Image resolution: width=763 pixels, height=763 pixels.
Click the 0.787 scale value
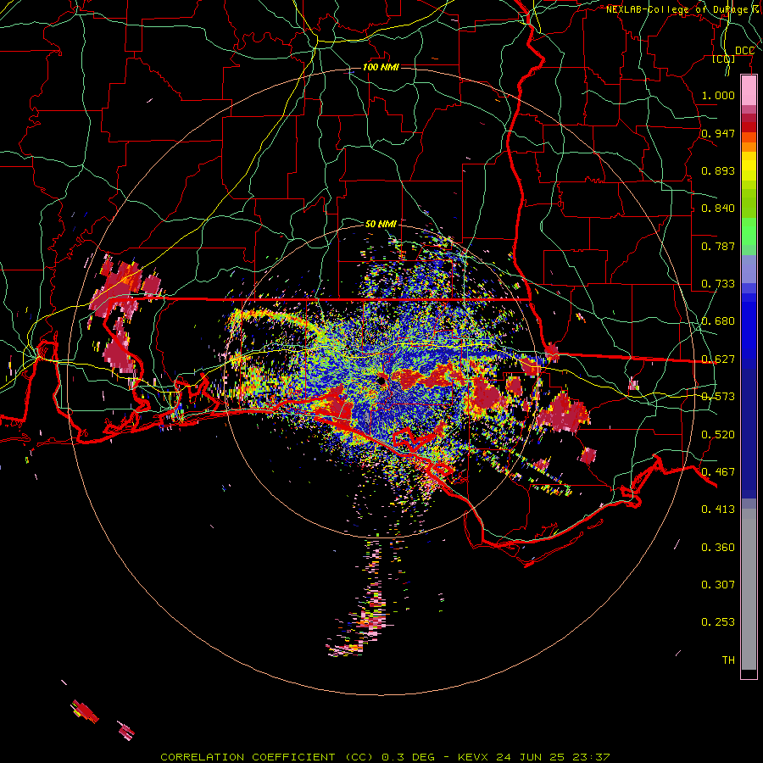(x=718, y=246)
